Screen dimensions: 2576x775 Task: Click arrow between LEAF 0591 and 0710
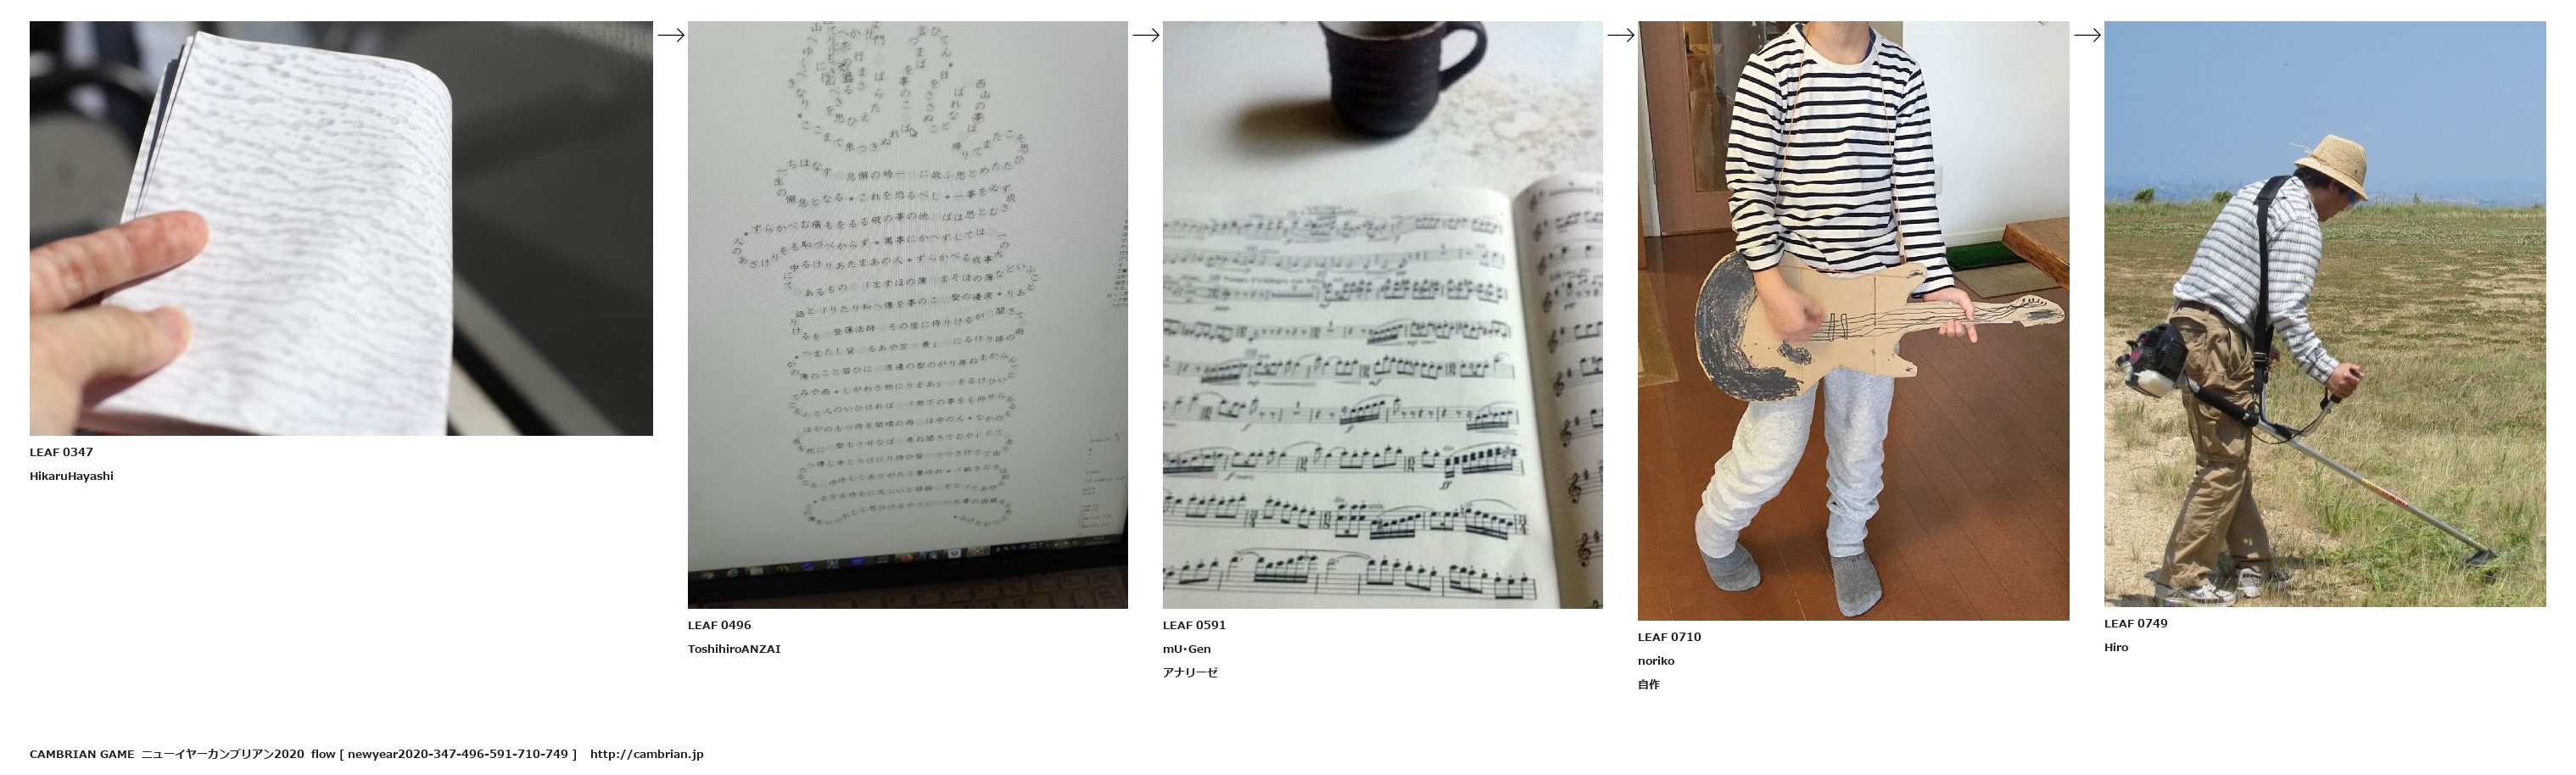pos(1621,35)
